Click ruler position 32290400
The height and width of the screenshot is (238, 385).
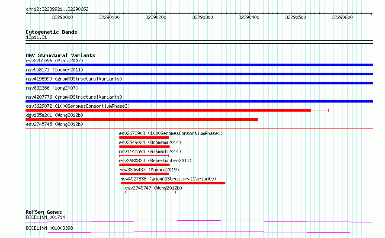point(249,17)
